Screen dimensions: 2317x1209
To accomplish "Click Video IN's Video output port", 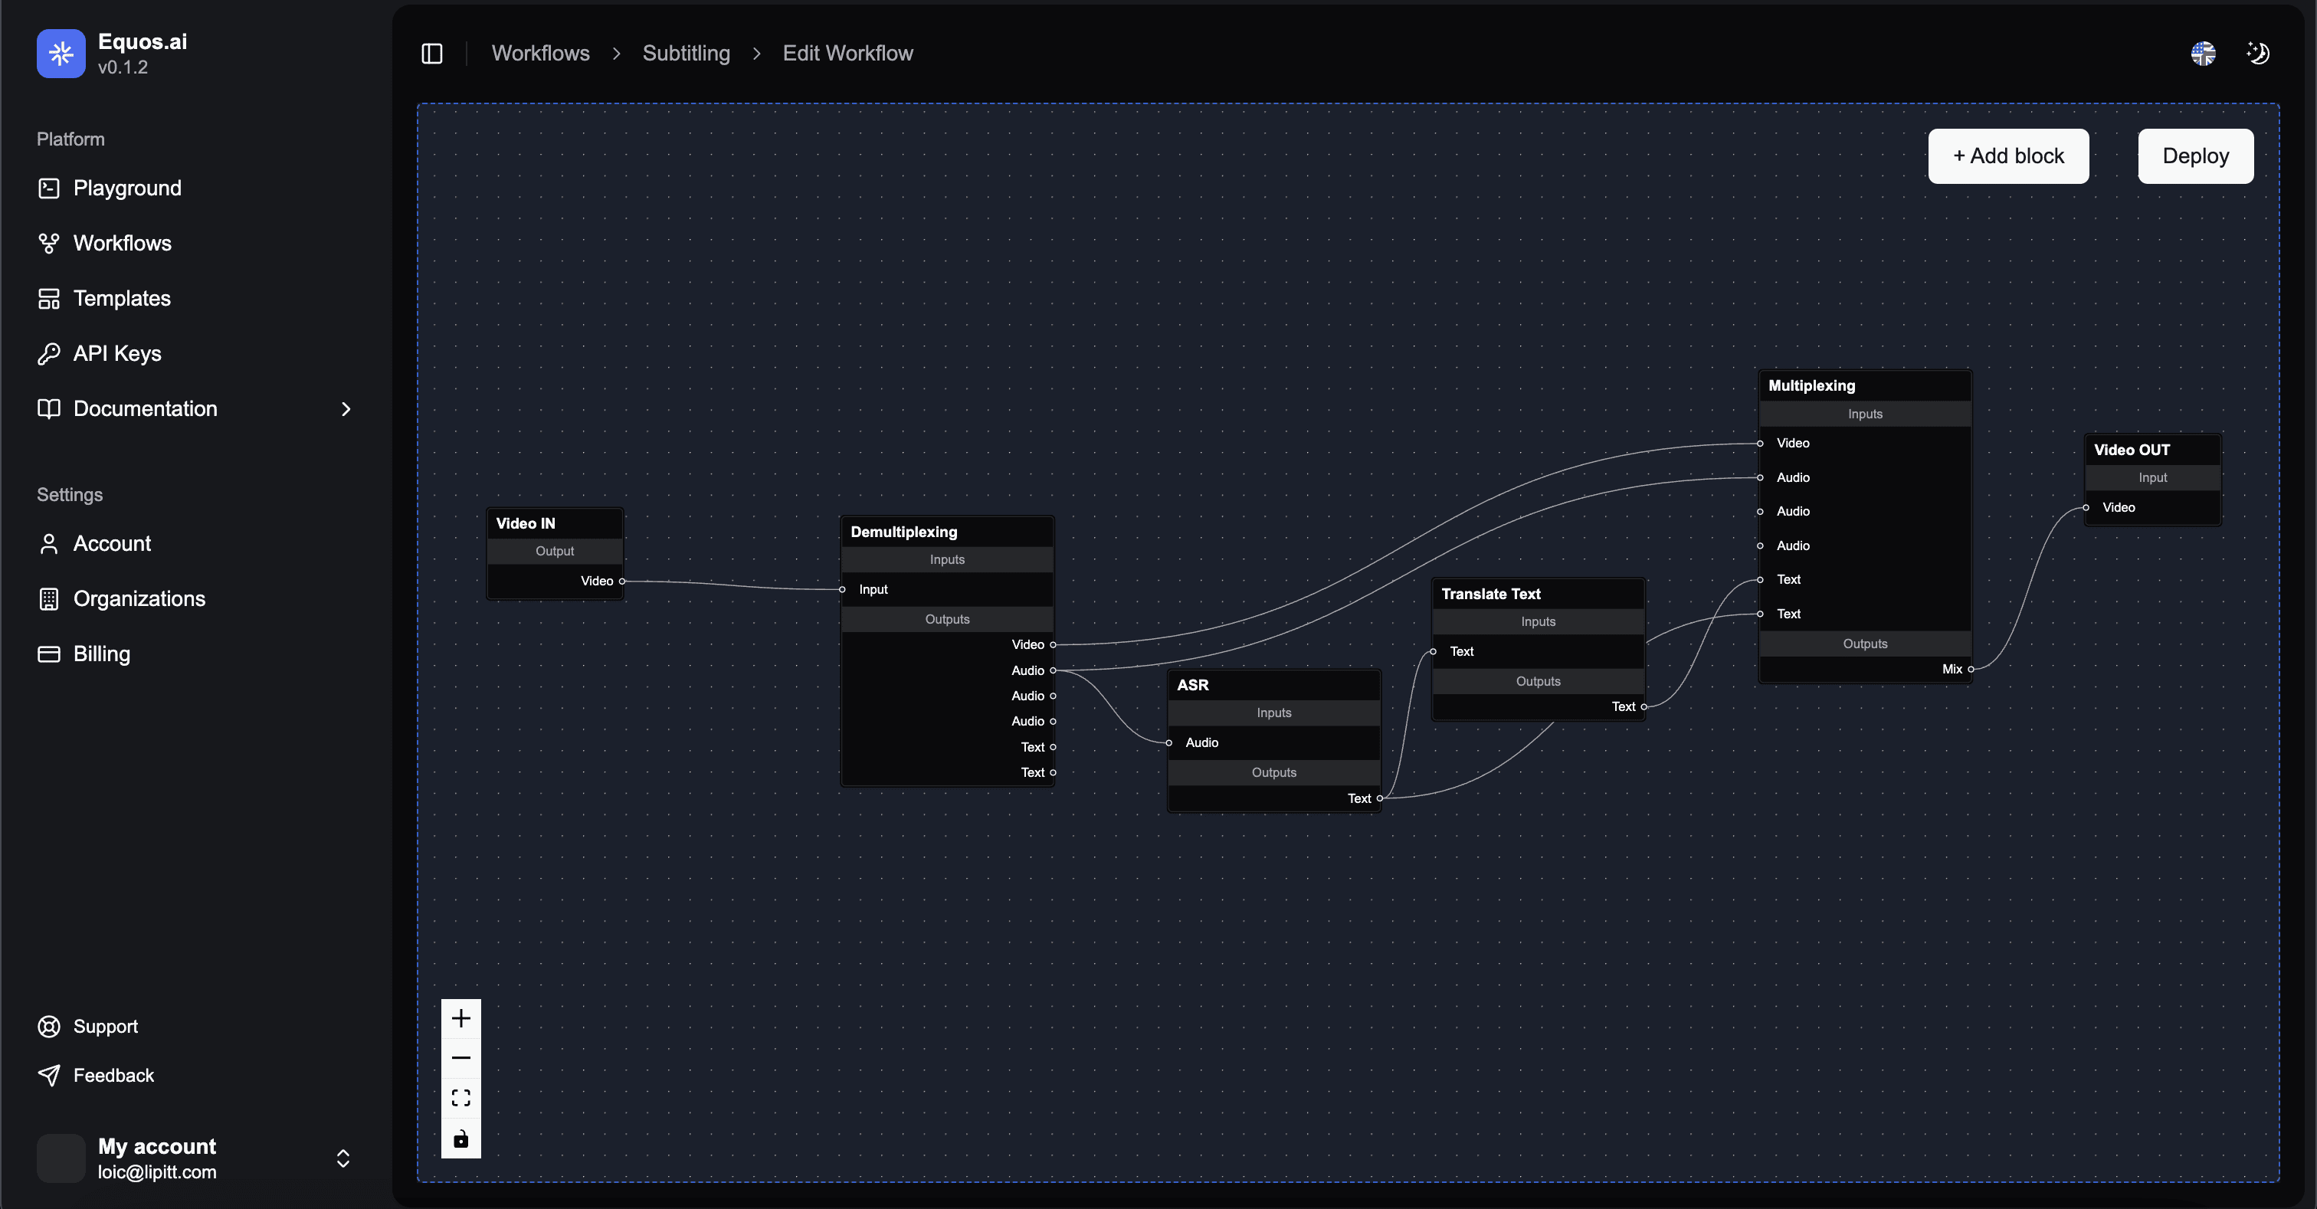I will point(621,581).
